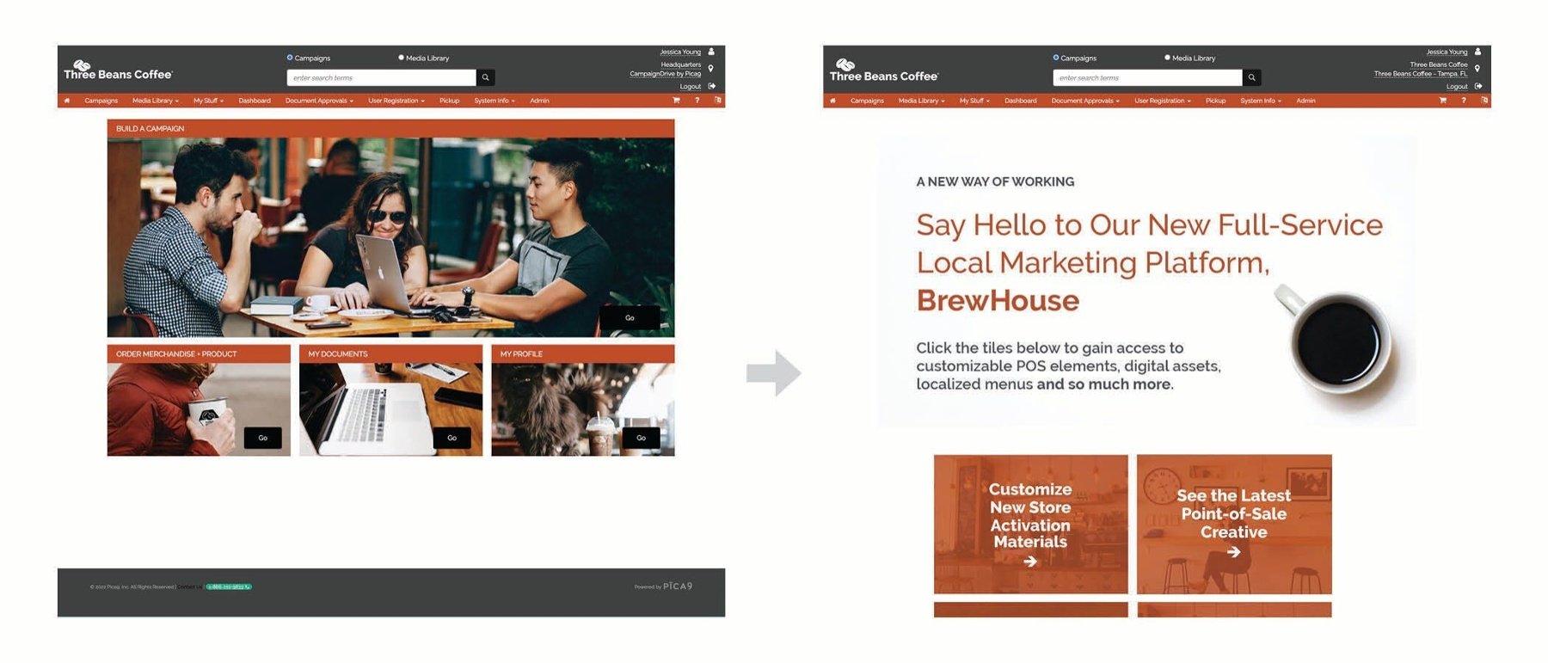Expand User Registration dropdown in right navbar
Screen dimensions: 1548x663
click(x=1163, y=101)
